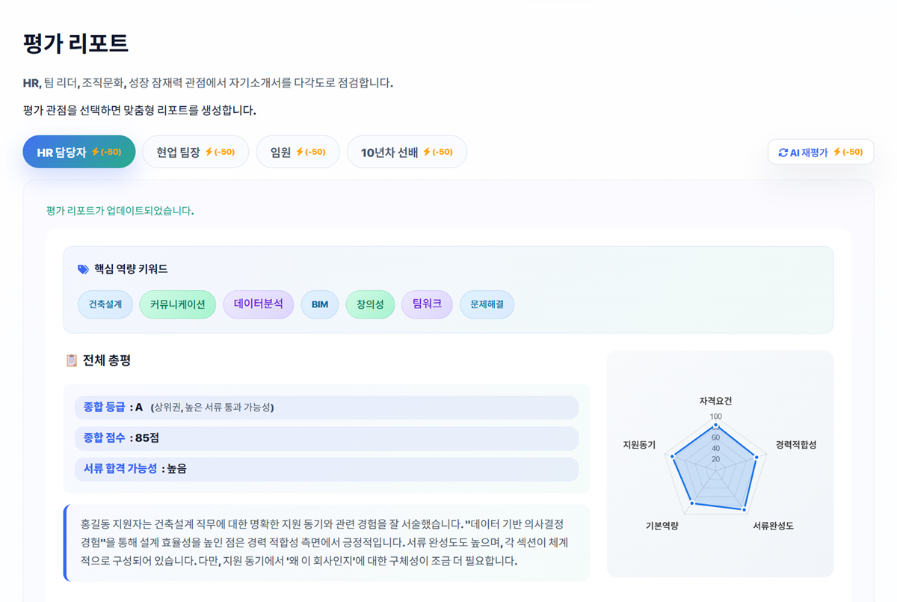Viewport: 897px width, 602px height.
Task: Click the lightning icon on 현업 팀장 tab
Action: 209,152
